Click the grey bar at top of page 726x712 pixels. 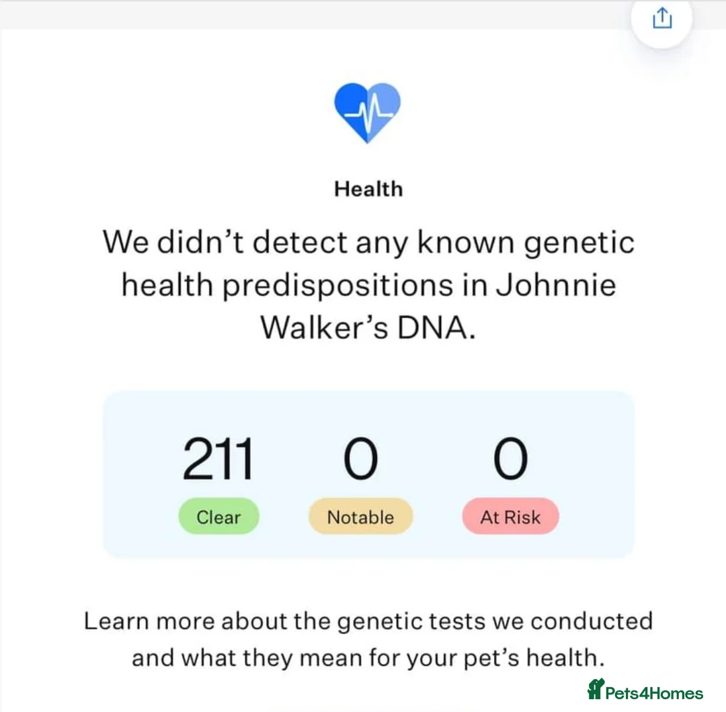pyautogui.click(x=302, y=15)
